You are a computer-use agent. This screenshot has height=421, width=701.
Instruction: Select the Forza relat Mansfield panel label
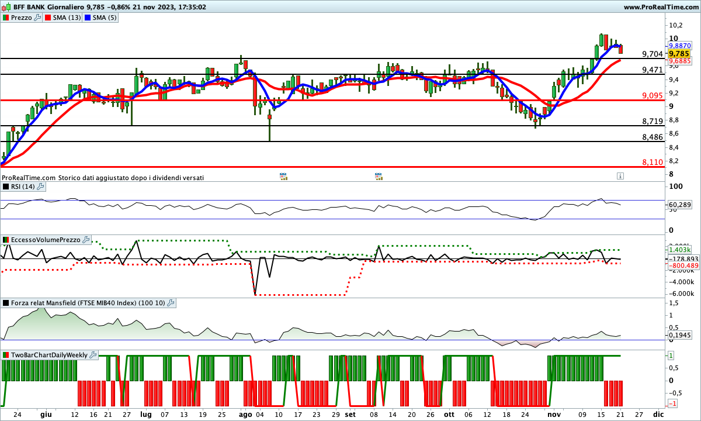(x=88, y=303)
